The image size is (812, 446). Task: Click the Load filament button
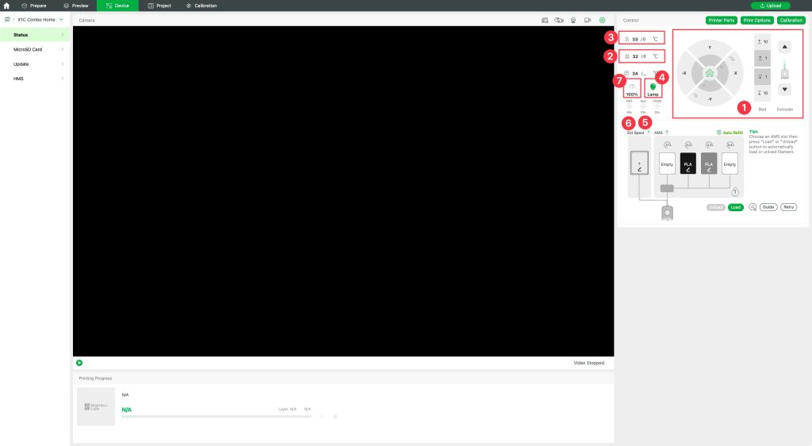[x=737, y=207]
